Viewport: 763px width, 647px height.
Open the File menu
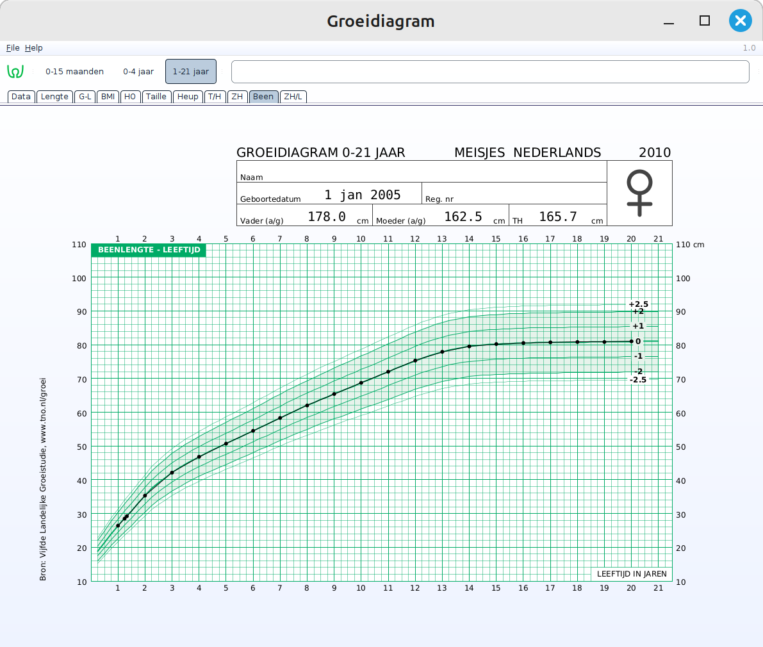pyautogui.click(x=13, y=48)
